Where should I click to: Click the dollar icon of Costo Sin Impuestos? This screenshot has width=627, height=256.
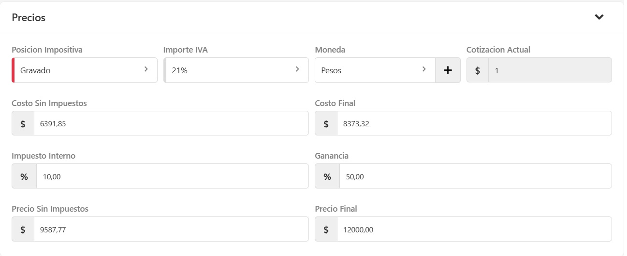(23, 123)
